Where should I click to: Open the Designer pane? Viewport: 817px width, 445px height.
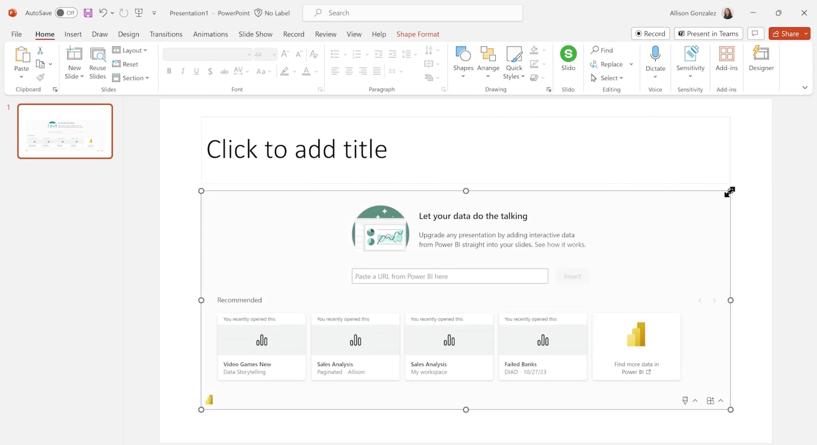pyautogui.click(x=761, y=61)
